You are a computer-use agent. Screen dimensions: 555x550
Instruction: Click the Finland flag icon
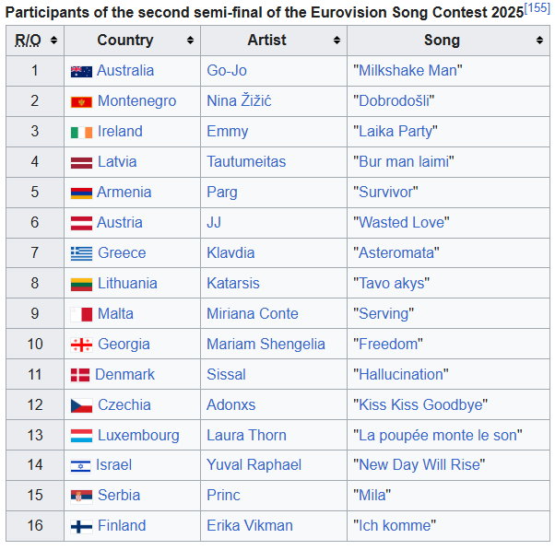(81, 526)
